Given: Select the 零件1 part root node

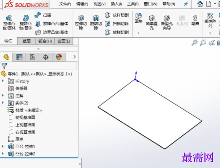Looking at the screenshot, I should click(37, 74).
